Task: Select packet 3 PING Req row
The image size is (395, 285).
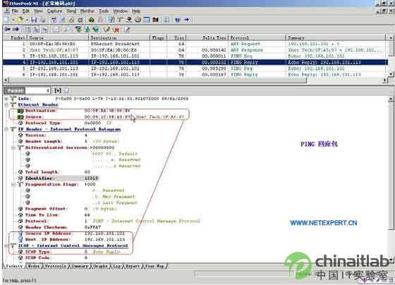Action: pos(194,56)
